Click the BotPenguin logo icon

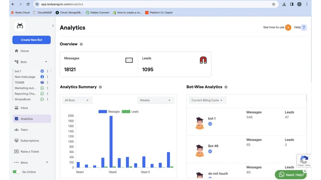pyautogui.click(x=20, y=26)
